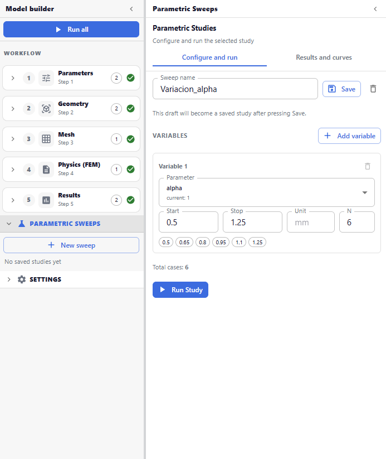Switch to Results and curves tab
The width and height of the screenshot is (386, 459).
324,57
